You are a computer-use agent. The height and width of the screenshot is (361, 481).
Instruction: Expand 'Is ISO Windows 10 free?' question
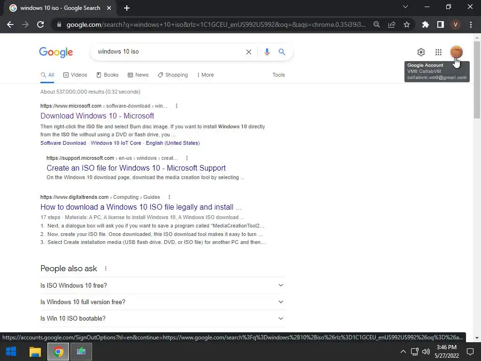click(163, 285)
